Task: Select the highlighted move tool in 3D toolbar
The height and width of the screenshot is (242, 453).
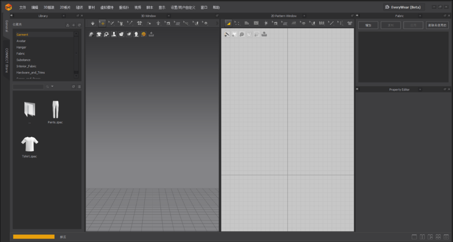Action: tap(102, 23)
